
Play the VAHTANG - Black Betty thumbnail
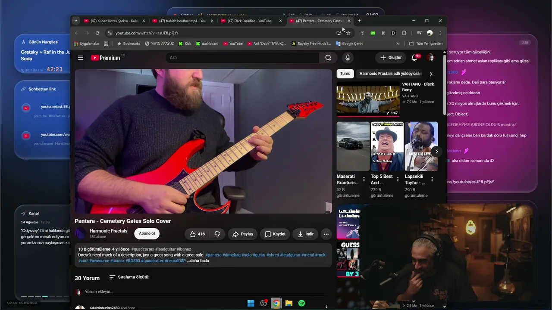[x=368, y=99]
